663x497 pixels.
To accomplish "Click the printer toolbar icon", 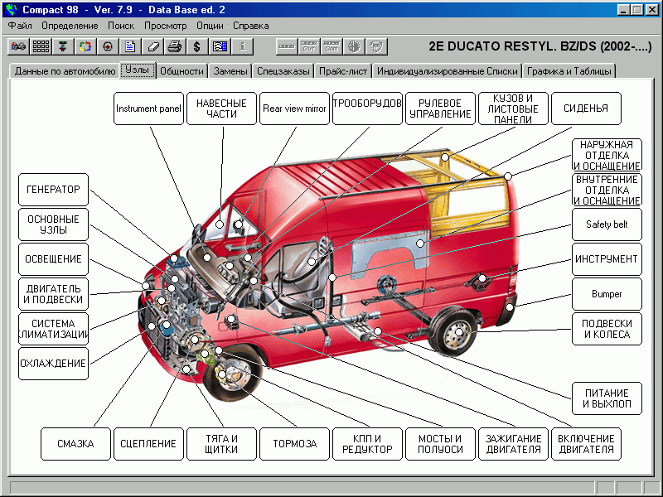I will point(175,46).
